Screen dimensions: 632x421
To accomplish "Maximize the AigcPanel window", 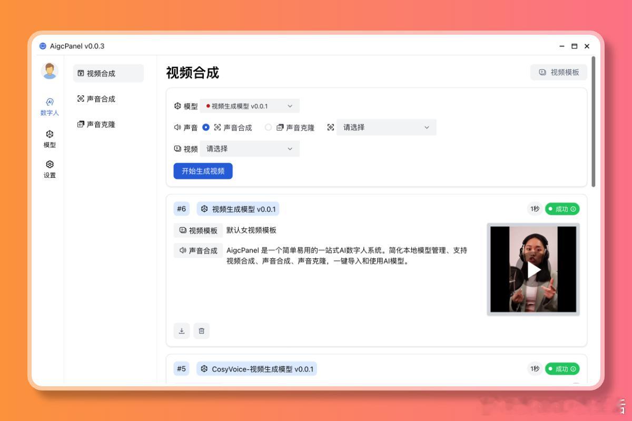I will (x=575, y=46).
